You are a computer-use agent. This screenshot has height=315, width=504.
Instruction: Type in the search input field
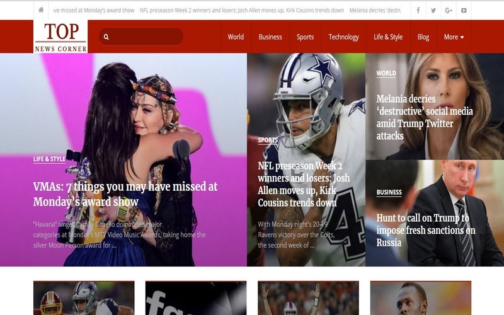coord(146,37)
